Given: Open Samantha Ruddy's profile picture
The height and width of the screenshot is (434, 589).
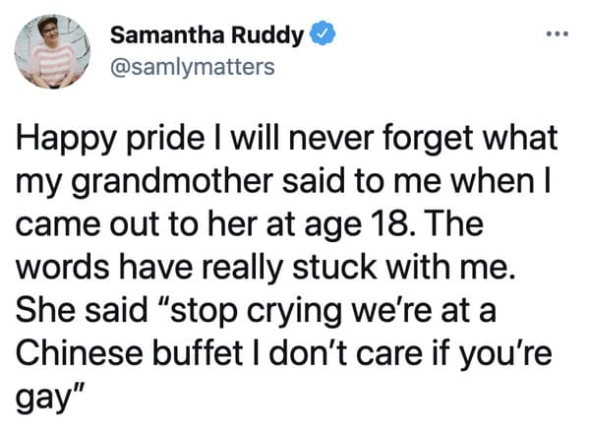Looking at the screenshot, I should click(x=52, y=52).
